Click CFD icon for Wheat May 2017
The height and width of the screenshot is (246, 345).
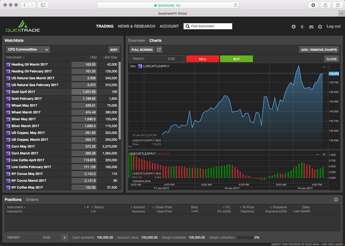(x=8, y=105)
